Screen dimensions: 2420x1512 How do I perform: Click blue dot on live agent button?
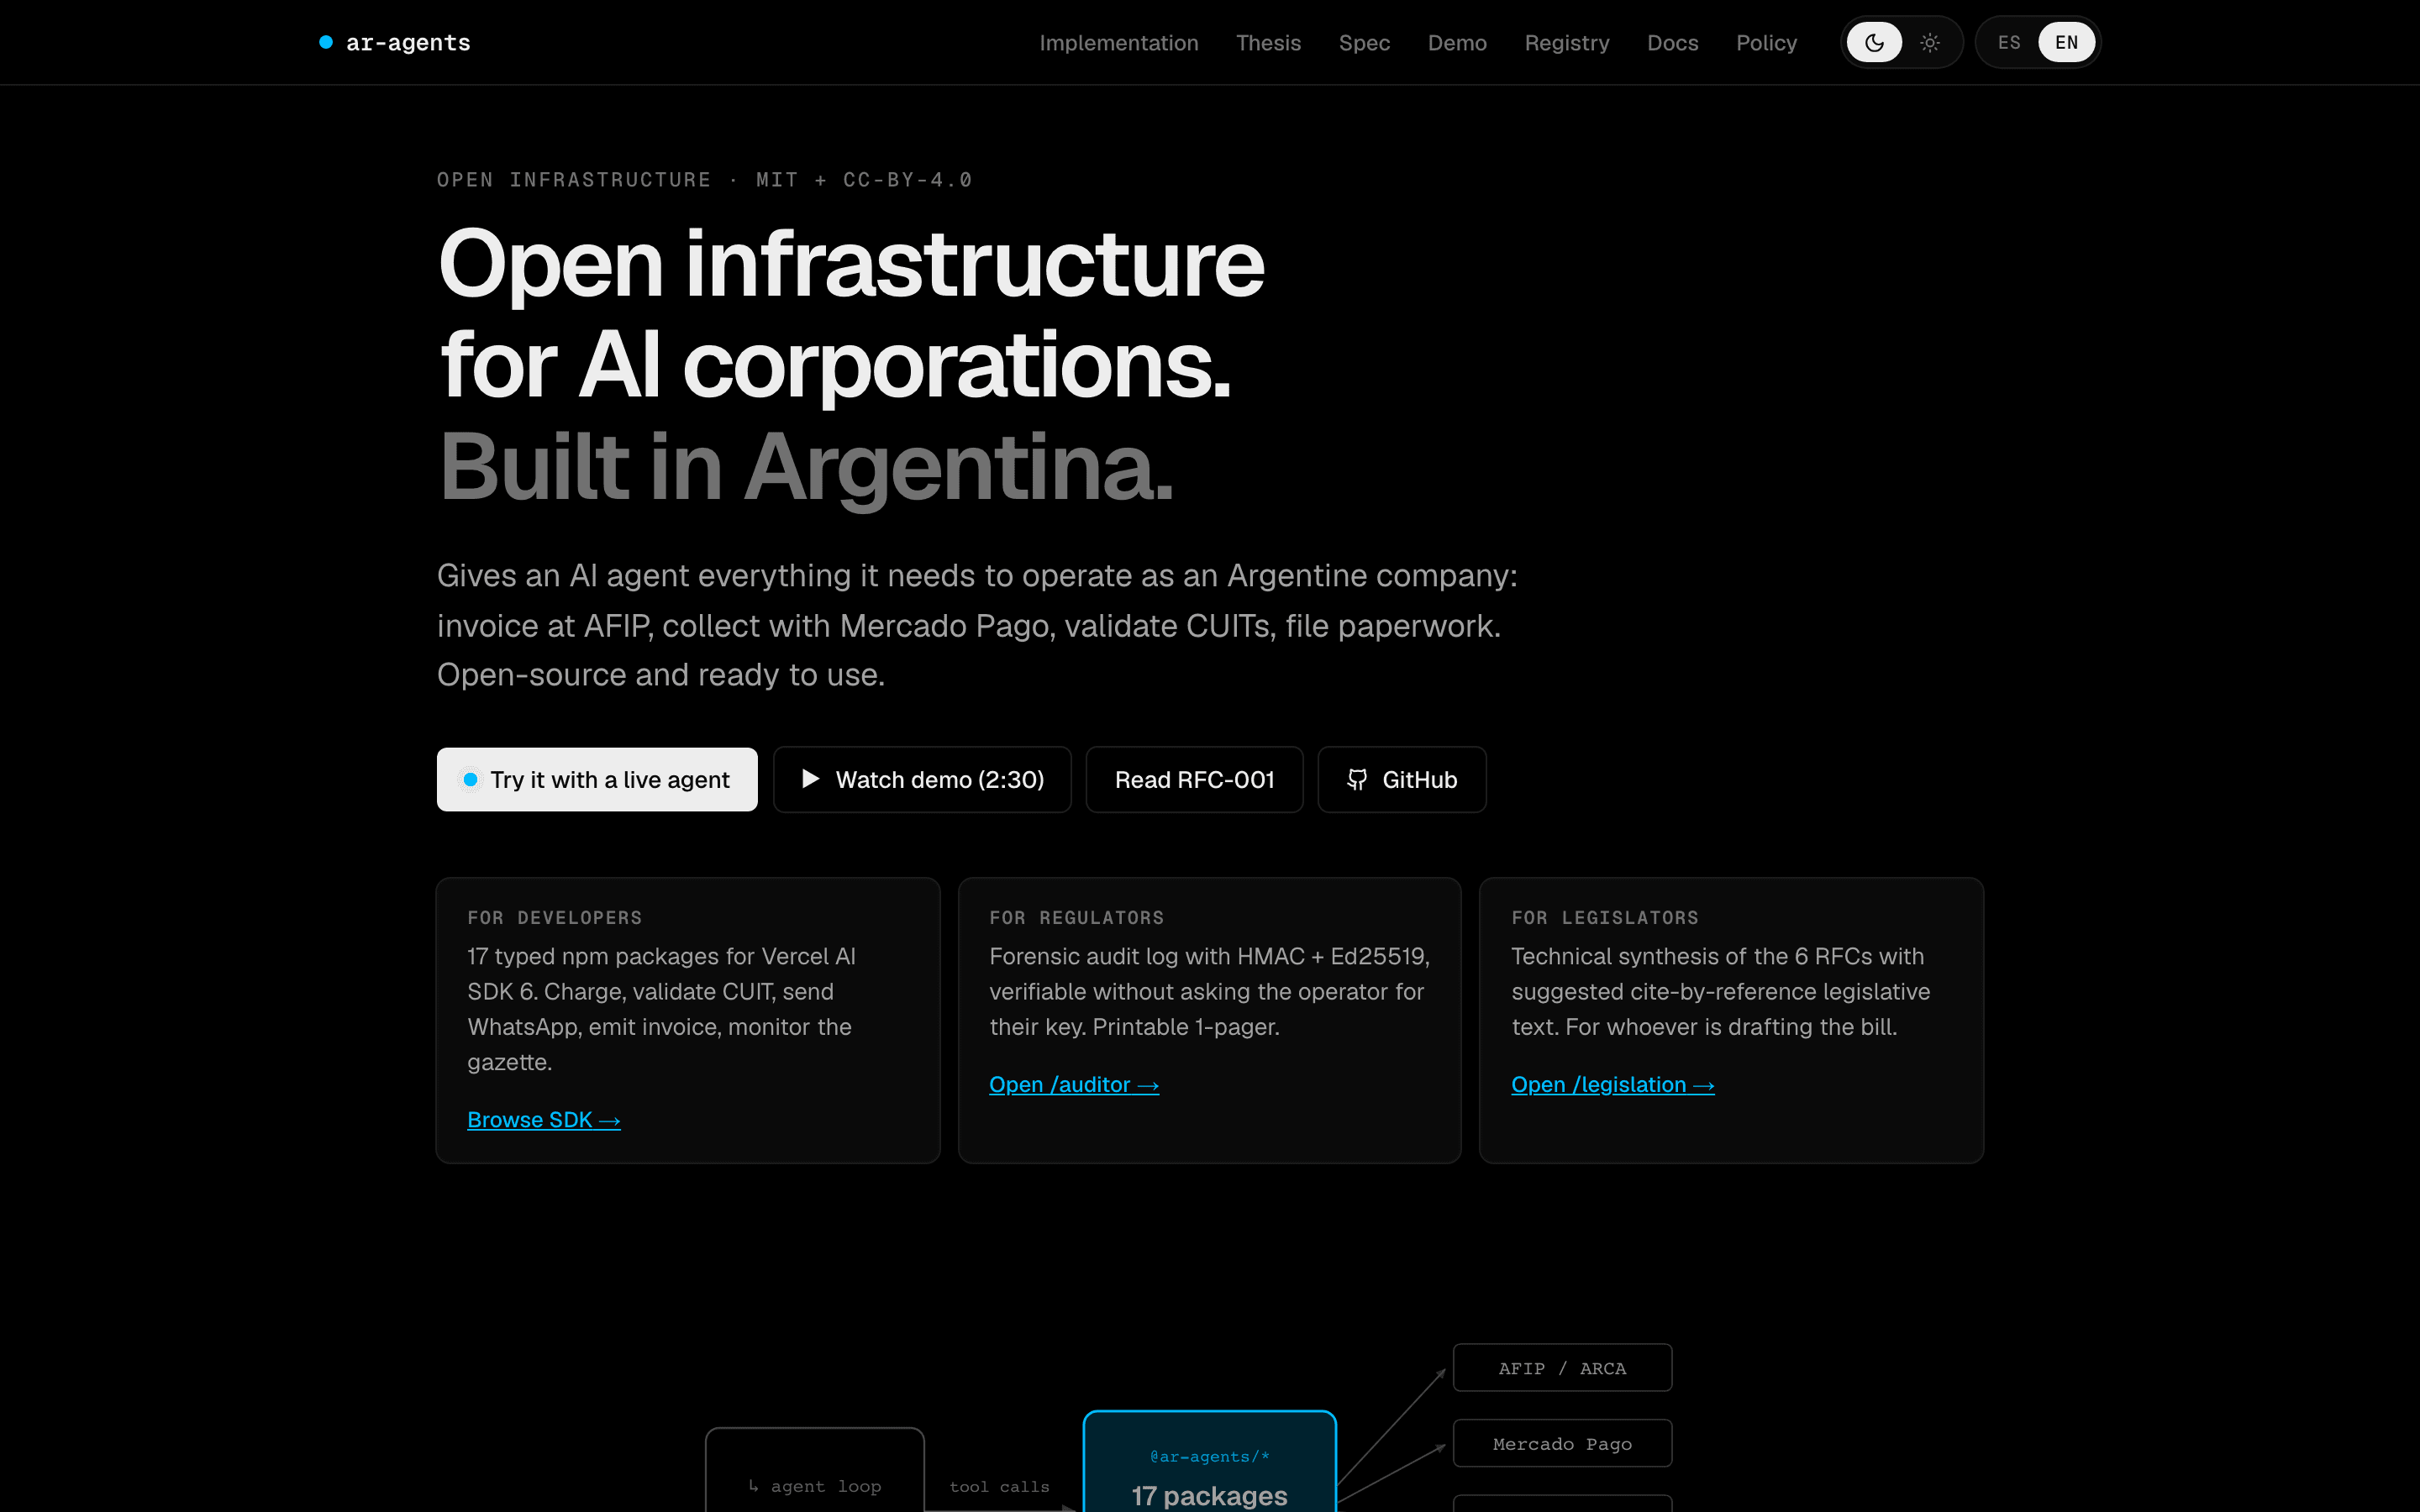470,779
